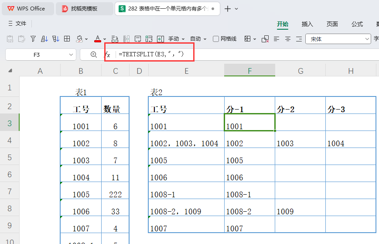Click the indent arrow box icon

click(160, 39)
